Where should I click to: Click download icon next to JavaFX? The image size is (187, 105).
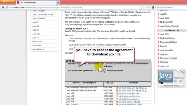pos(159,14)
